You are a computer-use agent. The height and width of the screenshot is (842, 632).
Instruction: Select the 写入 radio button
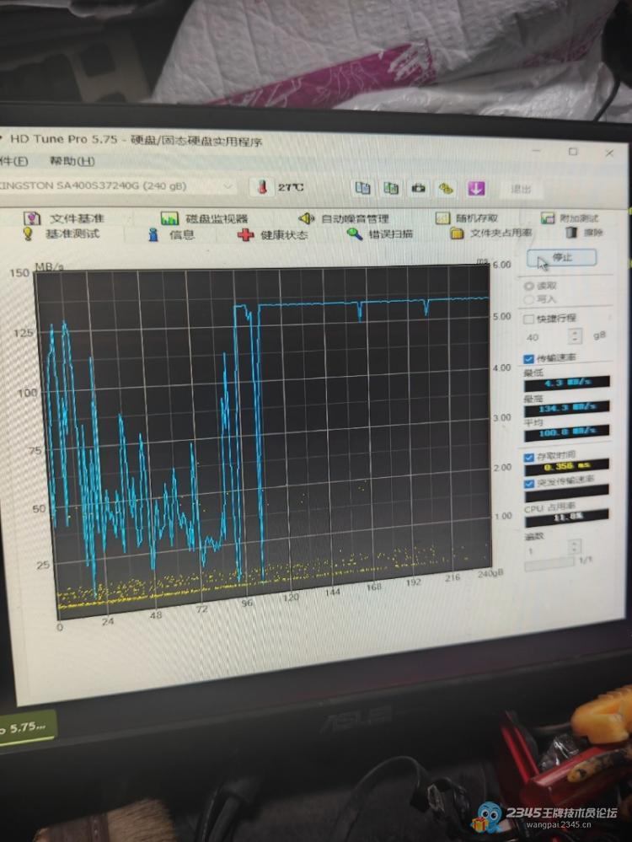coord(528,298)
